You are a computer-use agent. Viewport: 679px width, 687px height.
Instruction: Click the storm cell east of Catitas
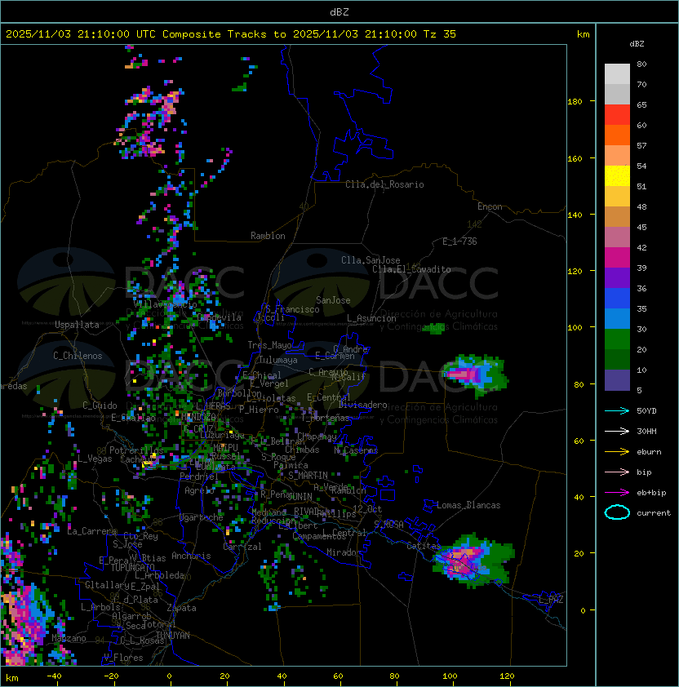pos(473,561)
